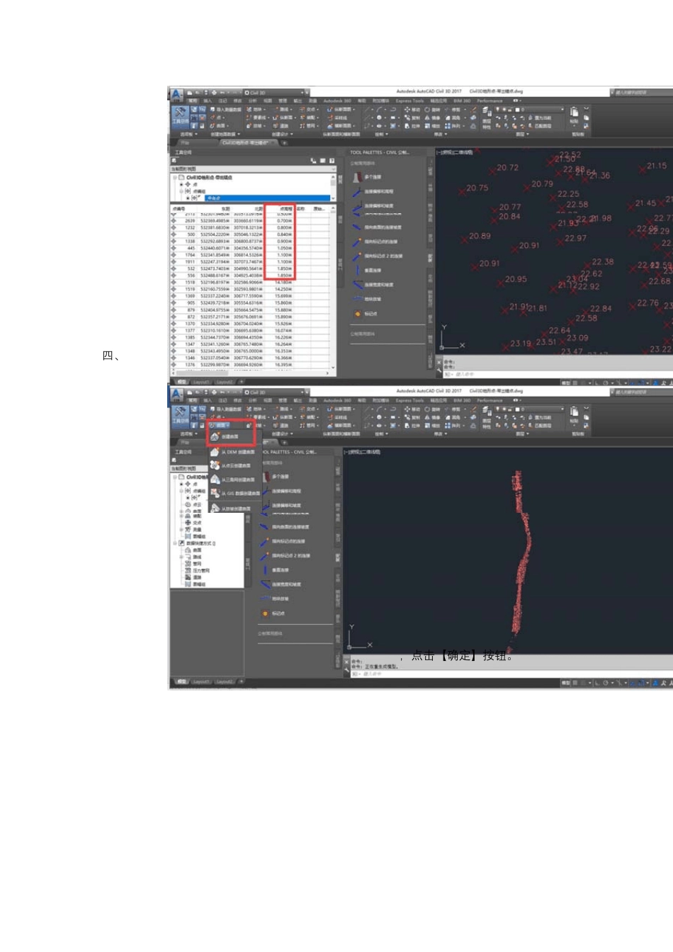This screenshot has height=952, width=673.
Task: Expand 修改 panel in upper window ribbon
Action: click(439, 134)
